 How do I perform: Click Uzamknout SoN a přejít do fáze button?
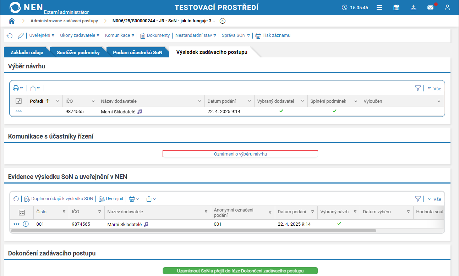coord(240,271)
